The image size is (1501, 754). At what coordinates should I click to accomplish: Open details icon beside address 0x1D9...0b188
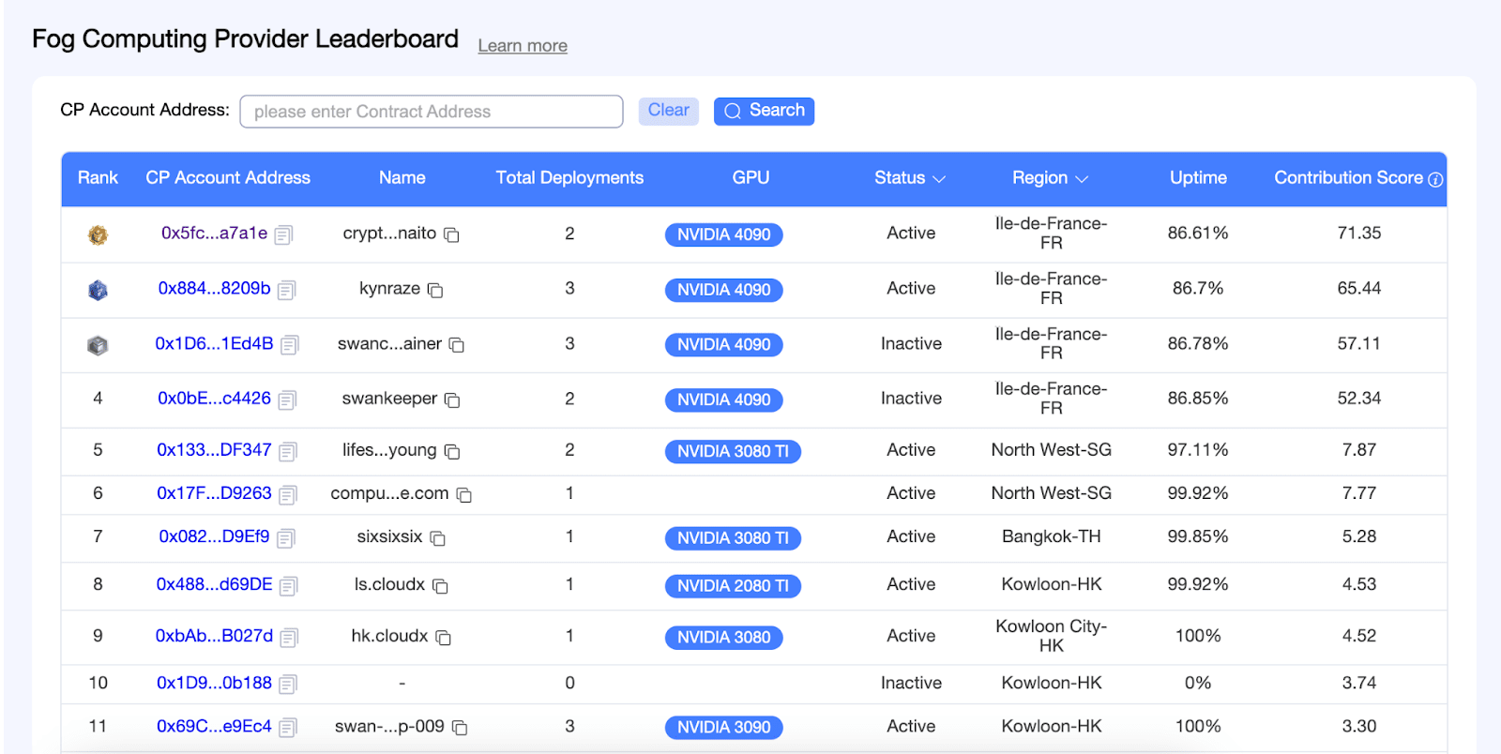(288, 685)
